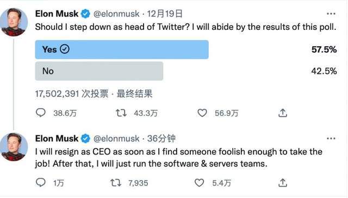Like the poll tweet with heart icon
The height and width of the screenshot is (198, 348).
tap(202, 113)
